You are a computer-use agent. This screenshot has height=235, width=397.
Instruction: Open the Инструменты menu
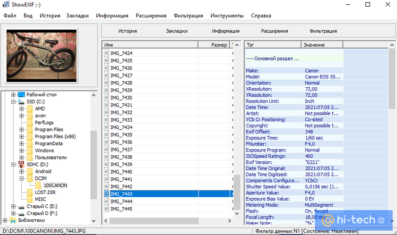click(227, 16)
